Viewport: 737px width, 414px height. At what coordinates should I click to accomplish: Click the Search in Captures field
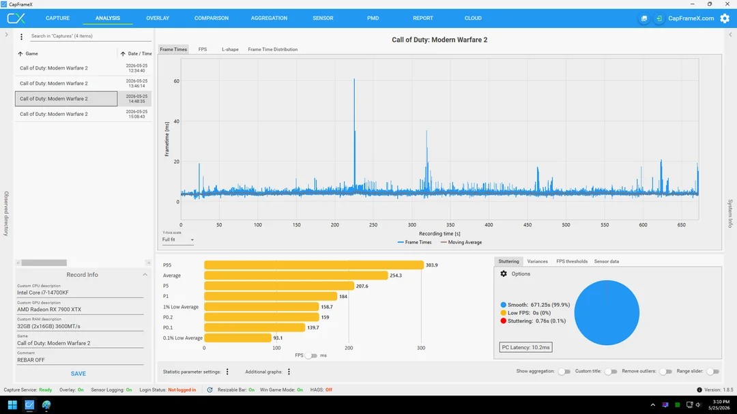[91, 36]
